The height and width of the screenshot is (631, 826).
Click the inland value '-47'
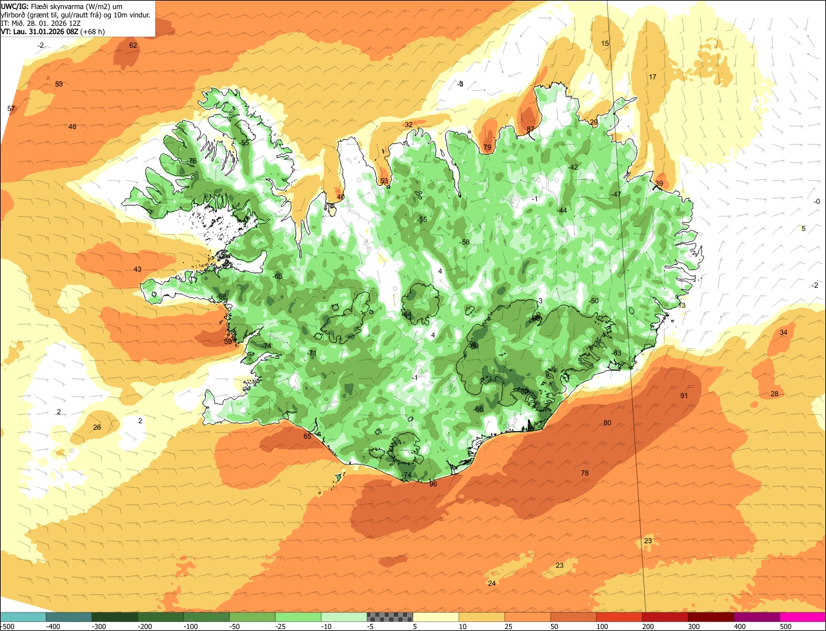coord(616,194)
